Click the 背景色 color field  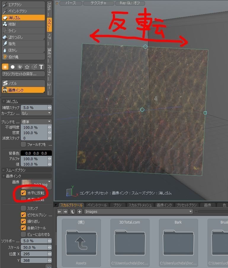[x=36, y=153]
